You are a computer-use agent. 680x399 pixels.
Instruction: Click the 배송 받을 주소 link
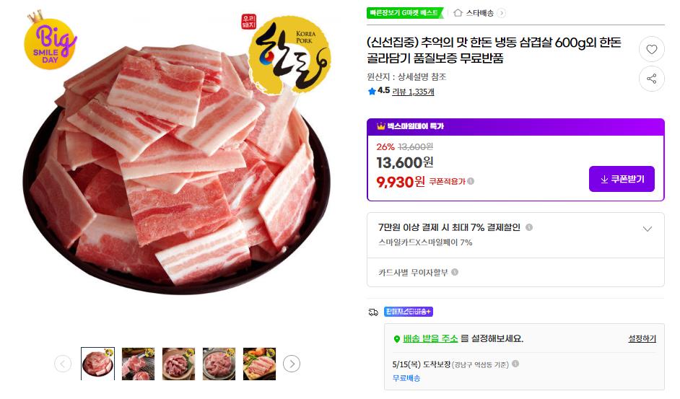(430, 338)
